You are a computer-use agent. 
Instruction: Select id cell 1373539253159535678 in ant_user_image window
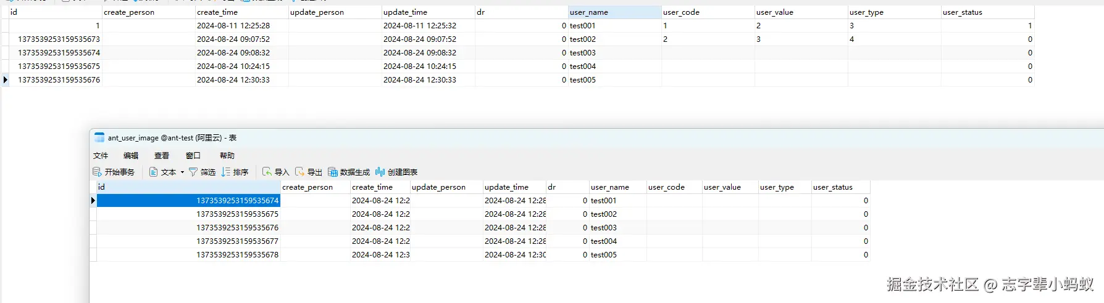[x=188, y=255]
